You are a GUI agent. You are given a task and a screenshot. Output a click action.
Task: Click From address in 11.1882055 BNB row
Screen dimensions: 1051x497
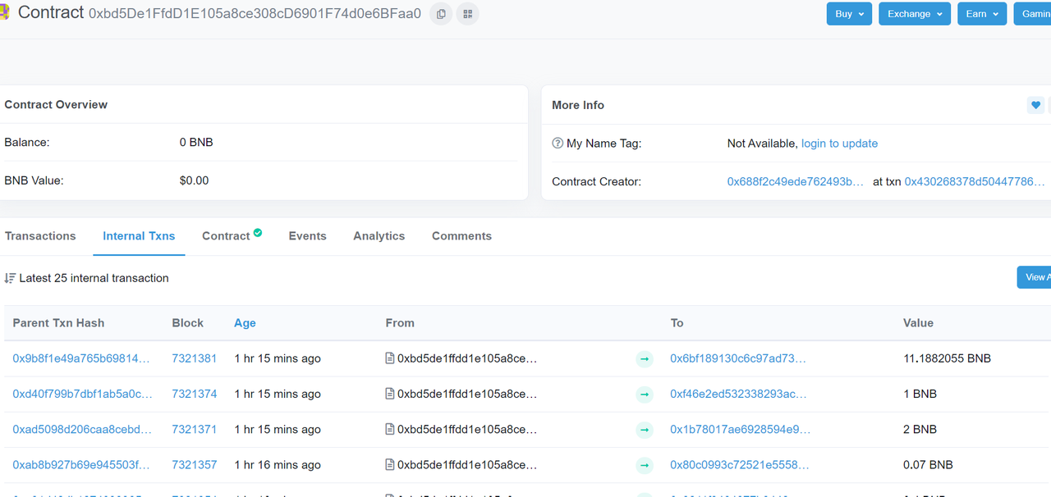pos(467,358)
